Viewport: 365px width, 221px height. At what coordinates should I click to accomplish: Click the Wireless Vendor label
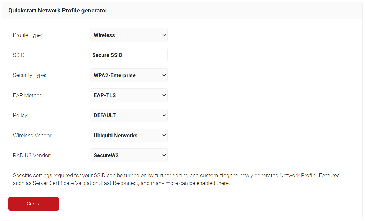coord(33,136)
